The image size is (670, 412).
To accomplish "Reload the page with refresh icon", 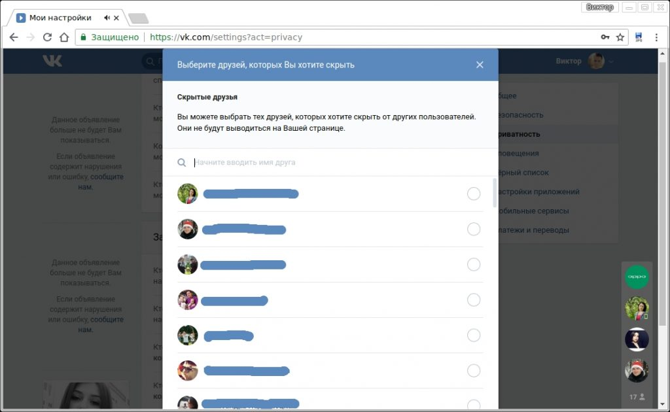I will 47,37.
